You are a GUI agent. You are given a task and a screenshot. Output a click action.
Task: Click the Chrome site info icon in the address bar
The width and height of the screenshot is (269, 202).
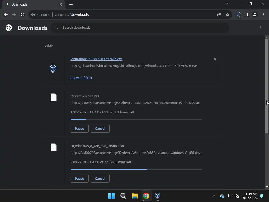pos(33,15)
